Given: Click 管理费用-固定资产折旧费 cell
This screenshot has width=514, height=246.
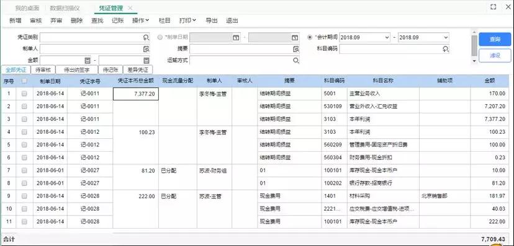Looking at the screenshot, I should click(383, 144).
